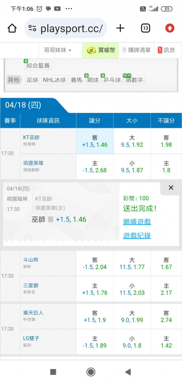Open 訊息 messages with 1 notification
This screenshot has height=384, width=182.
[166, 50]
